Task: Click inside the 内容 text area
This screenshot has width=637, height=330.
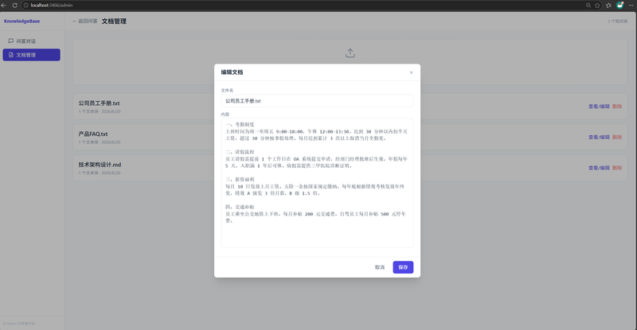Action: (x=317, y=183)
